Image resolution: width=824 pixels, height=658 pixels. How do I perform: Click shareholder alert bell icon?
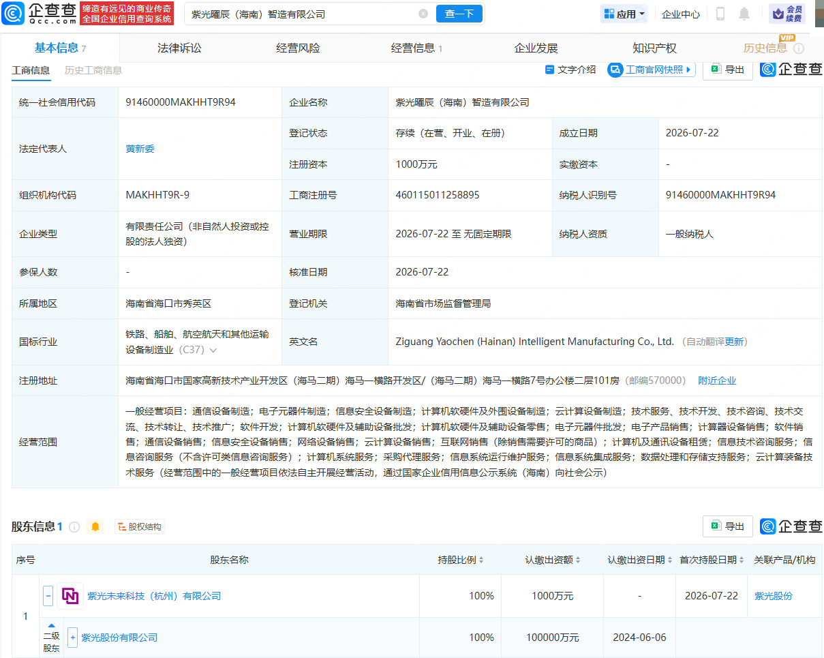click(95, 526)
